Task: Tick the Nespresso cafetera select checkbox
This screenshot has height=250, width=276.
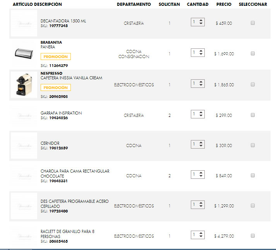Action: (x=253, y=84)
